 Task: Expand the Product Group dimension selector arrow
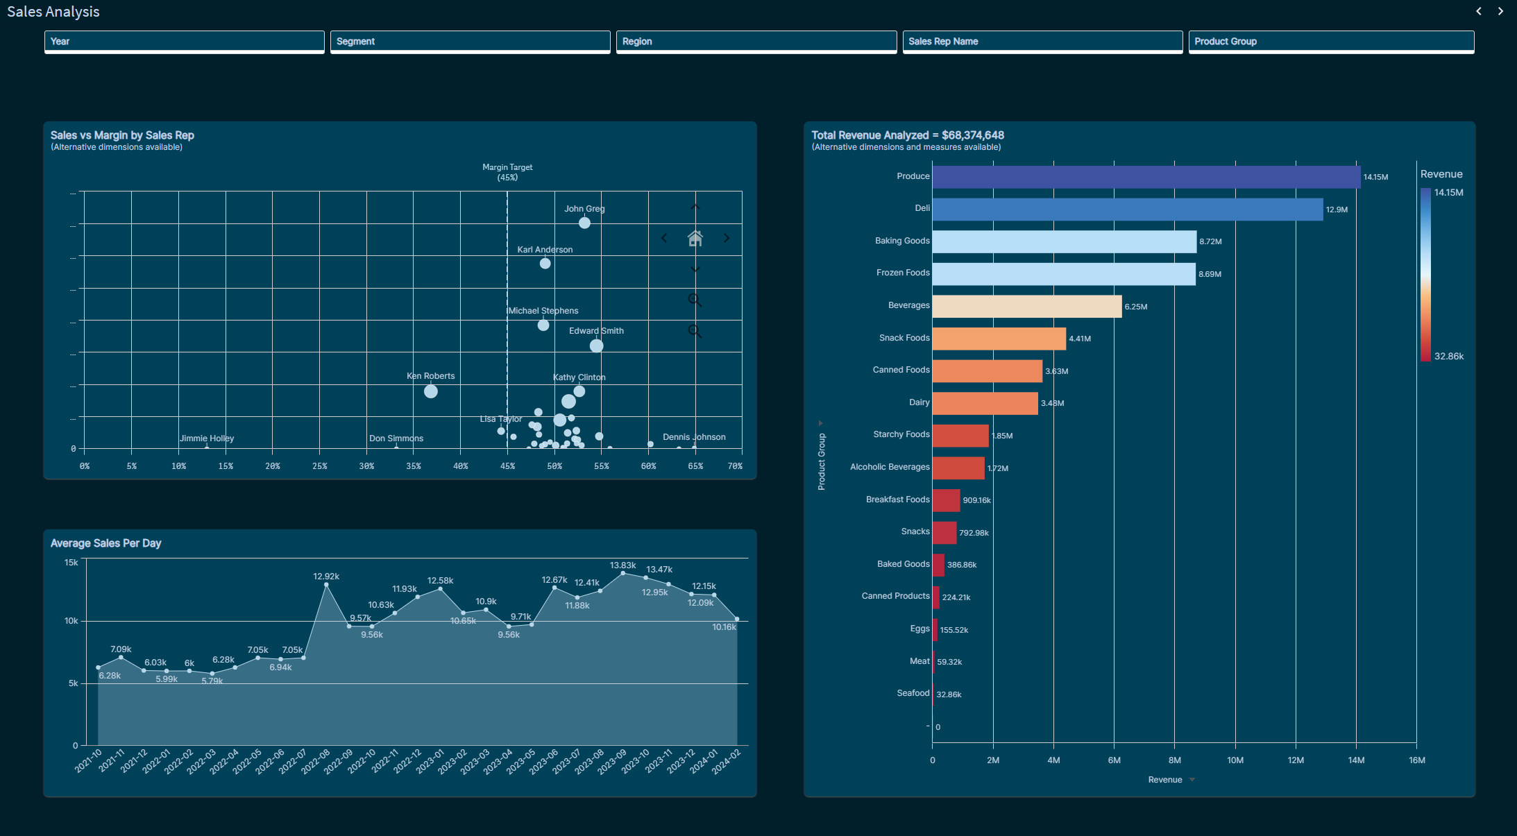pos(821,422)
